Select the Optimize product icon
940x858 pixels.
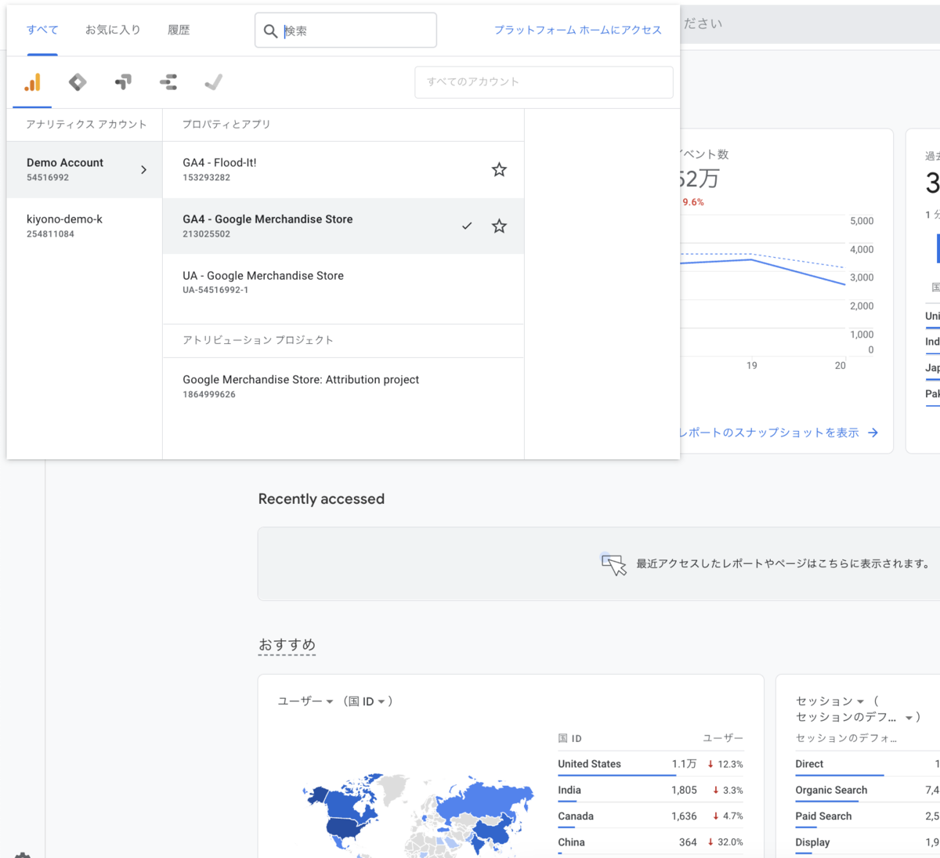tap(123, 82)
